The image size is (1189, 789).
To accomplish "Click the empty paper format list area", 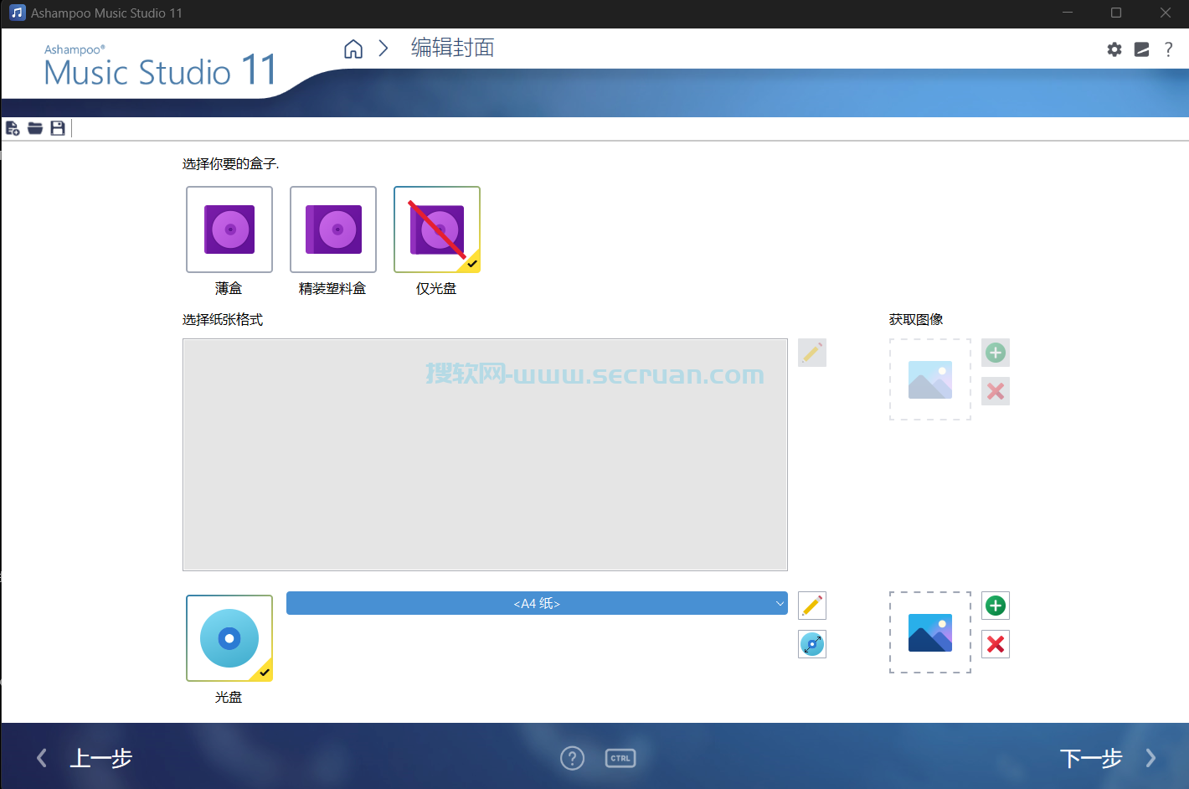I will [x=485, y=455].
